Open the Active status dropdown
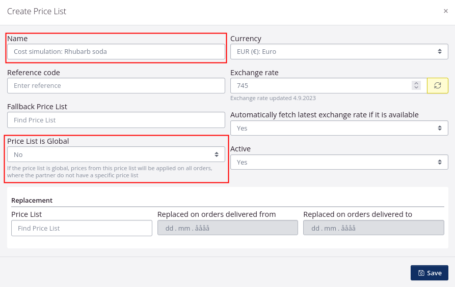Screen dimensions: 455x287 coord(339,162)
